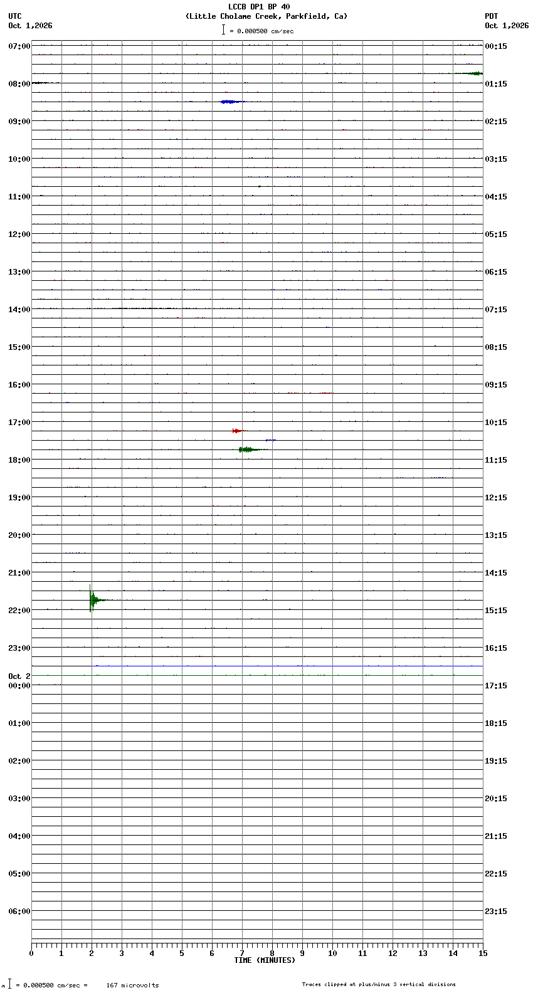Screen dimensions: 533x993
Task: Click the '09:00' UTC row label
Action: (x=19, y=122)
